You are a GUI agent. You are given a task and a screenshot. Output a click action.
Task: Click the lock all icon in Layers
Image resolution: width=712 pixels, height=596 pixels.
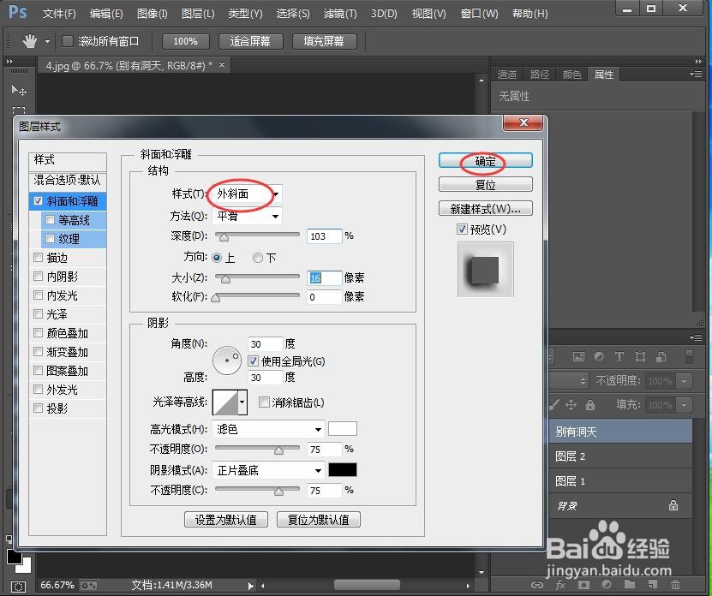click(x=589, y=404)
